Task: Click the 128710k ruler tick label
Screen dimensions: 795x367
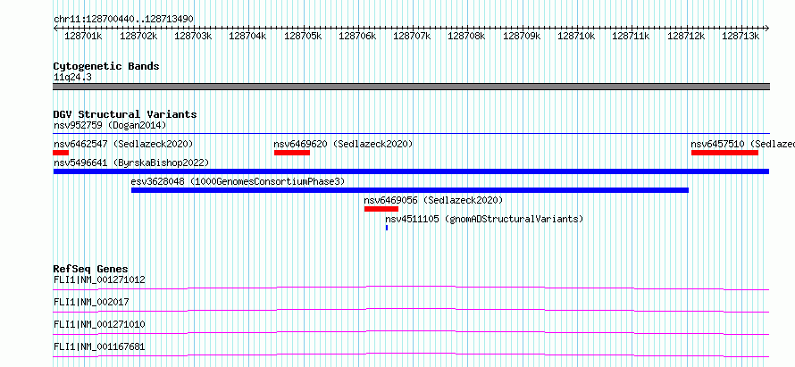Action: pyautogui.click(x=576, y=36)
